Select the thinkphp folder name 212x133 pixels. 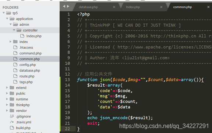[23, 105]
